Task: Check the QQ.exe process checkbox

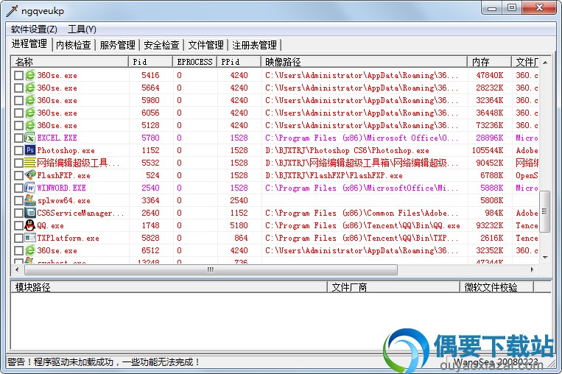Action: 18,226
